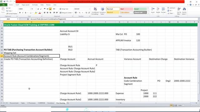This screenshot has height=112, width=200.
Task: Click the AutoSum sigma button
Action: click(x=171, y=8)
